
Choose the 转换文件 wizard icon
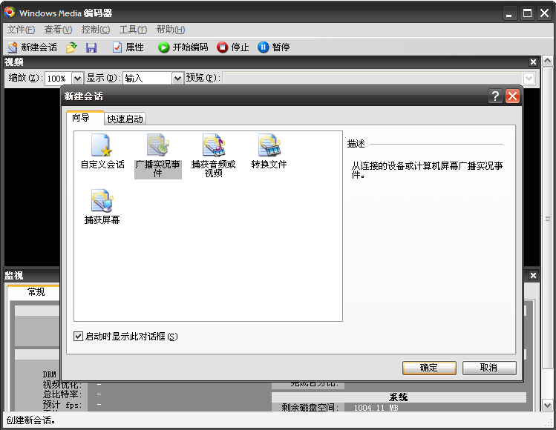(269, 151)
